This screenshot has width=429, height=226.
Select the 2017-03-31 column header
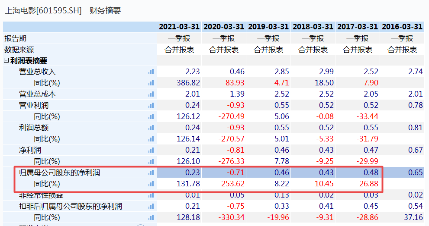click(358, 27)
